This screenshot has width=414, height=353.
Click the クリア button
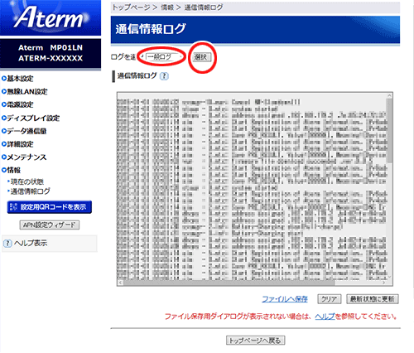click(x=329, y=299)
